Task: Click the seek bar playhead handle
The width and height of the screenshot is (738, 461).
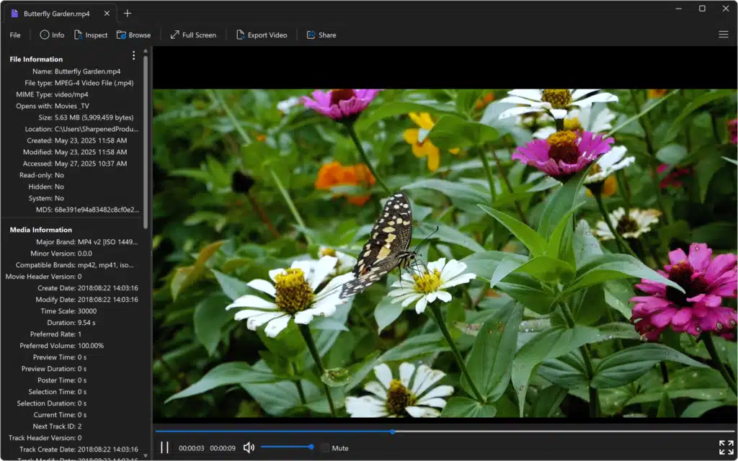Action: point(393,431)
